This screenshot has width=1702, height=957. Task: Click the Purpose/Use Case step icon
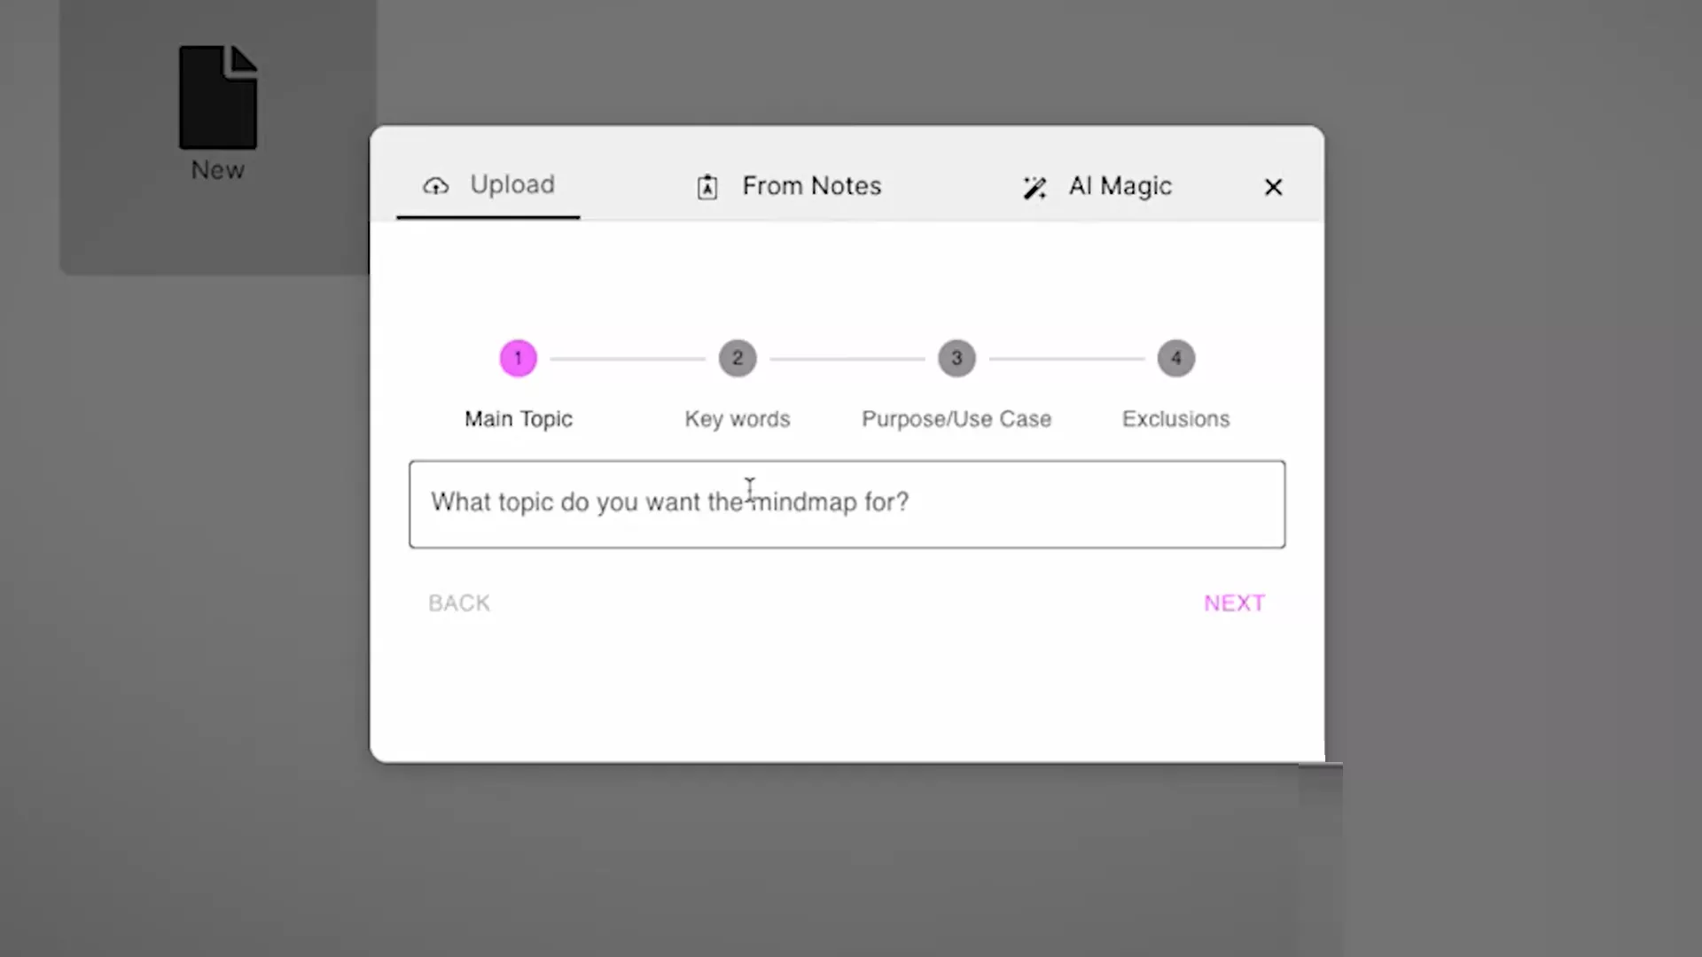(956, 358)
